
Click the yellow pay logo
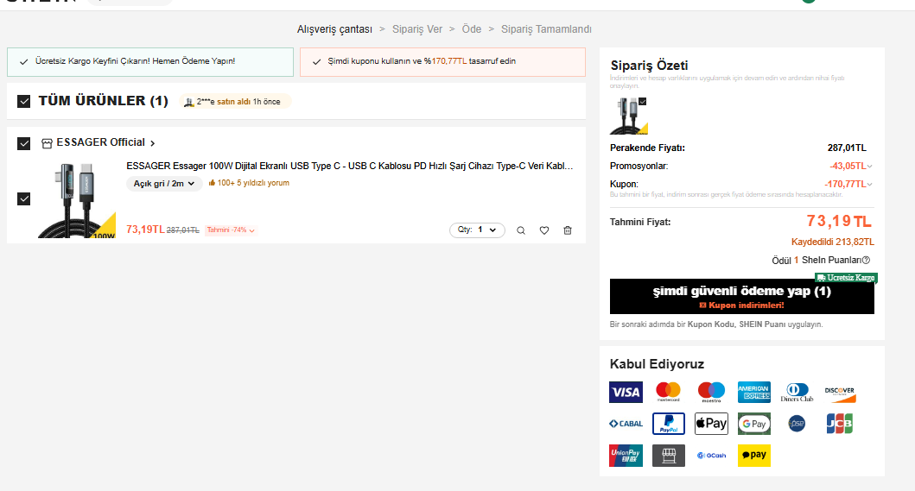pyautogui.click(x=754, y=456)
